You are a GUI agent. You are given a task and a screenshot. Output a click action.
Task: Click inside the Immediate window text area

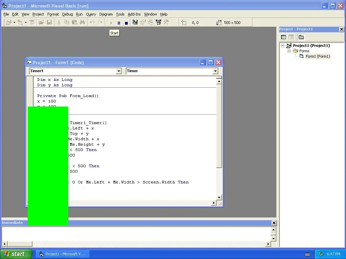[x=137, y=234]
